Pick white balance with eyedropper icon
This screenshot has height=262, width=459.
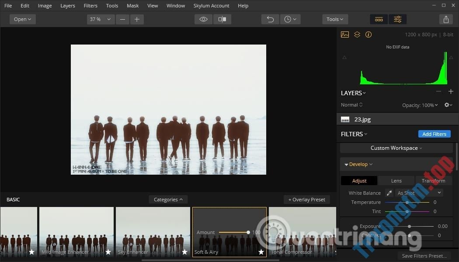click(x=389, y=193)
